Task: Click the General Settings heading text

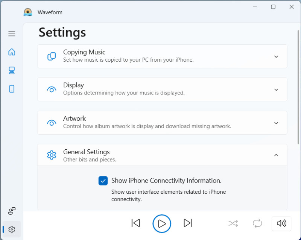Action: point(87,152)
